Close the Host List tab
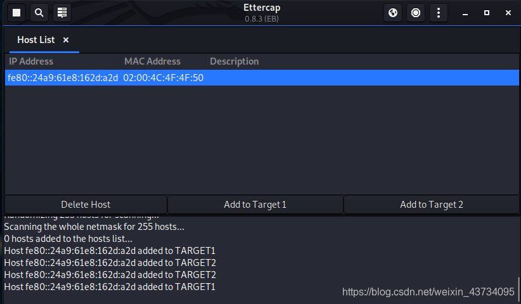 tap(66, 40)
